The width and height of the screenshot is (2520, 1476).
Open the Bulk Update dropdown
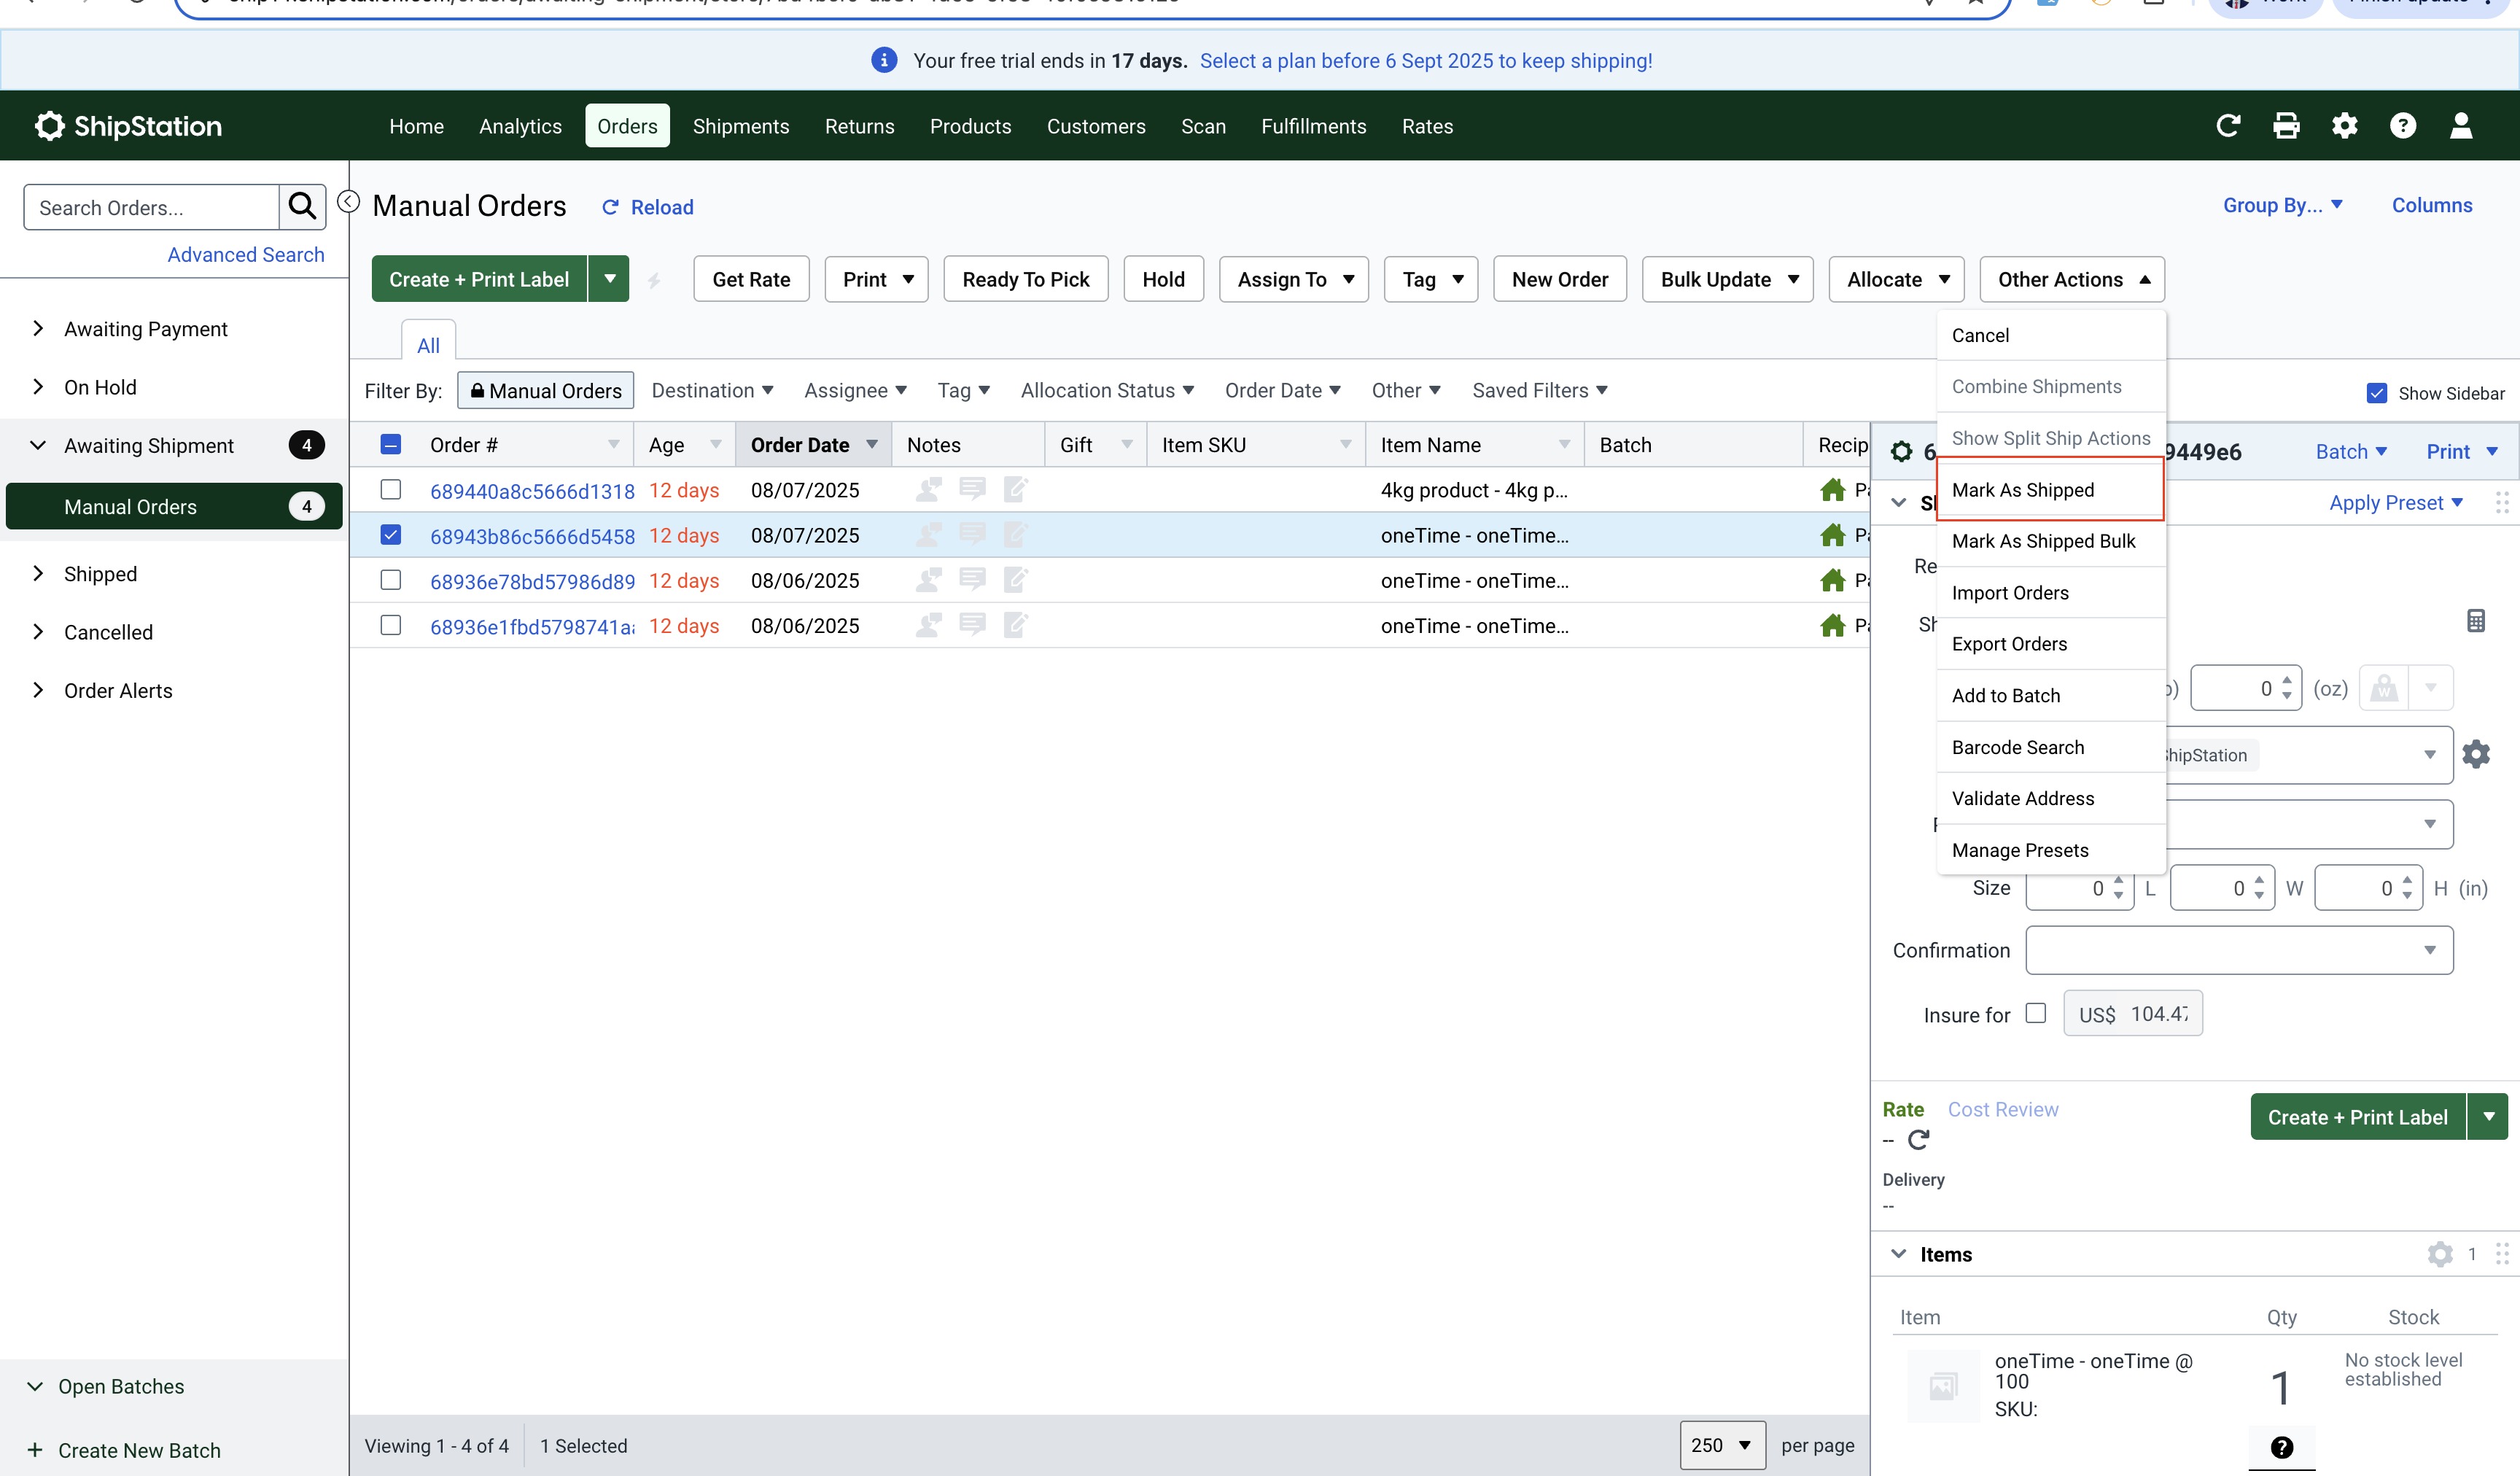click(x=1727, y=279)
